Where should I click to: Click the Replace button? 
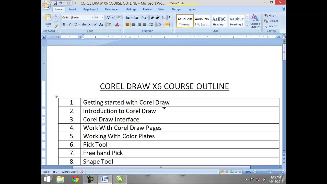[x=271, y=21]
